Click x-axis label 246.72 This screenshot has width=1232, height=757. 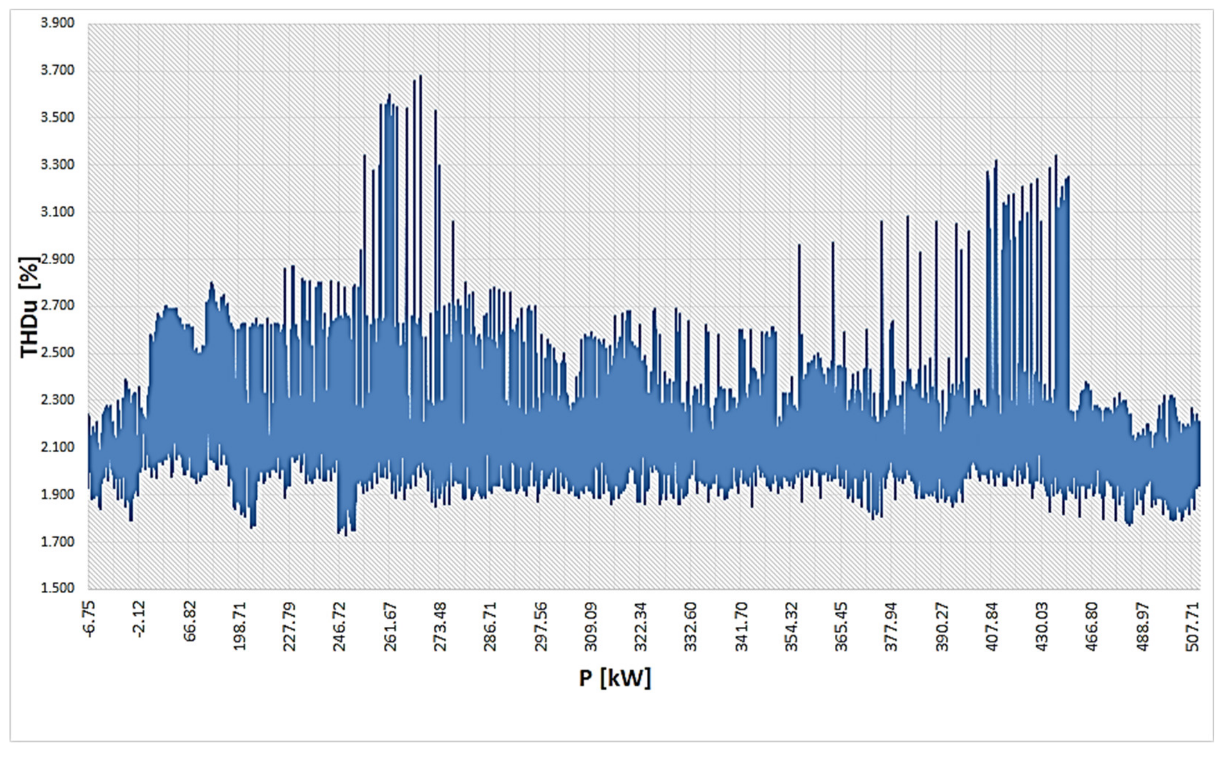tap(340, 626)
